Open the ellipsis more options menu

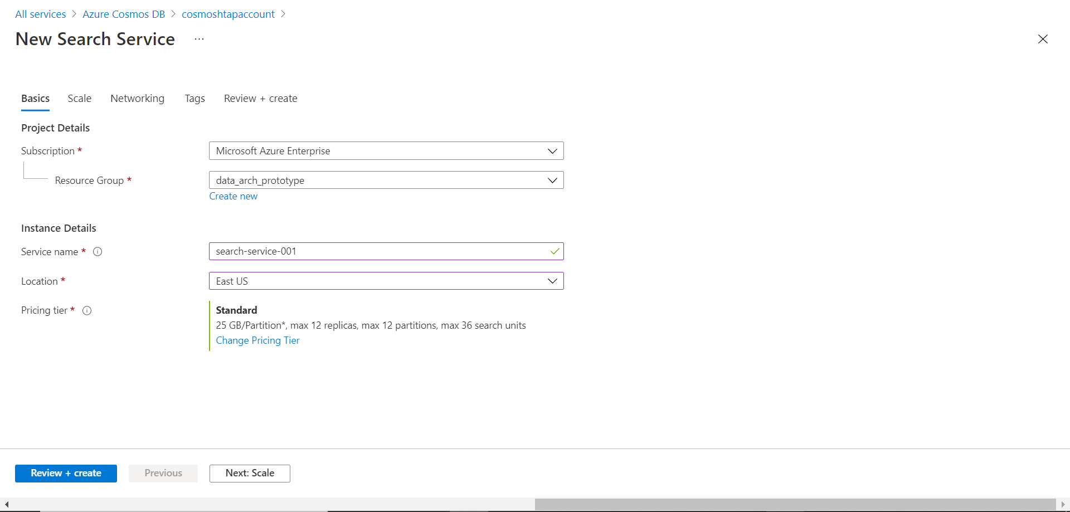tap(199, 39)
